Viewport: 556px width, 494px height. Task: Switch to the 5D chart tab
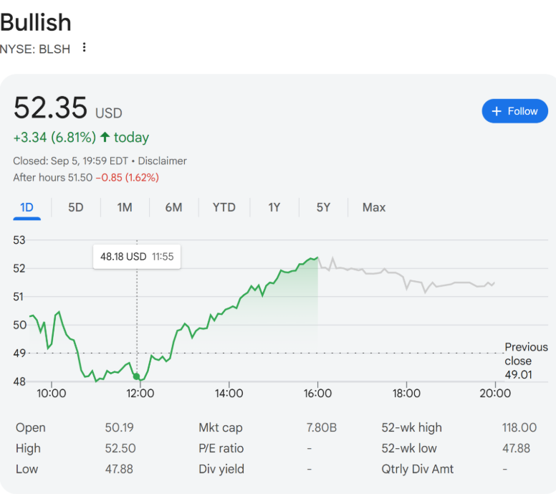[76, 207]
